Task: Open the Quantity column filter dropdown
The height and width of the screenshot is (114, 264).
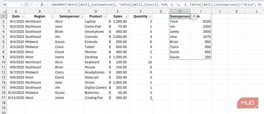Action: (150, 17)
